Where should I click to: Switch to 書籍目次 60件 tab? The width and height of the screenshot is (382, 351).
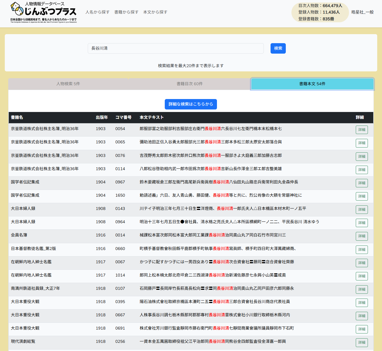[x=189, y=84]
